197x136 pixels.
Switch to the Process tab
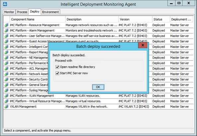(x=22, y=12)
